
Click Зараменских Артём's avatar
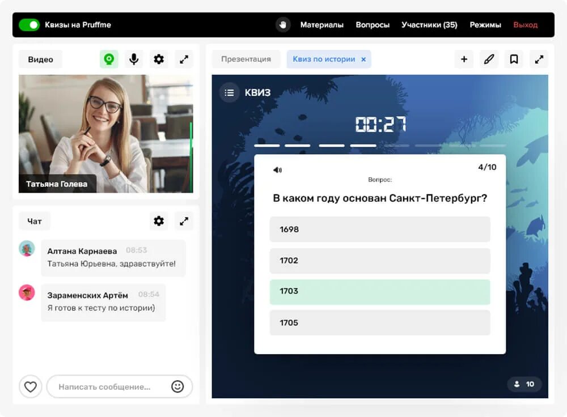coord(27,293)
